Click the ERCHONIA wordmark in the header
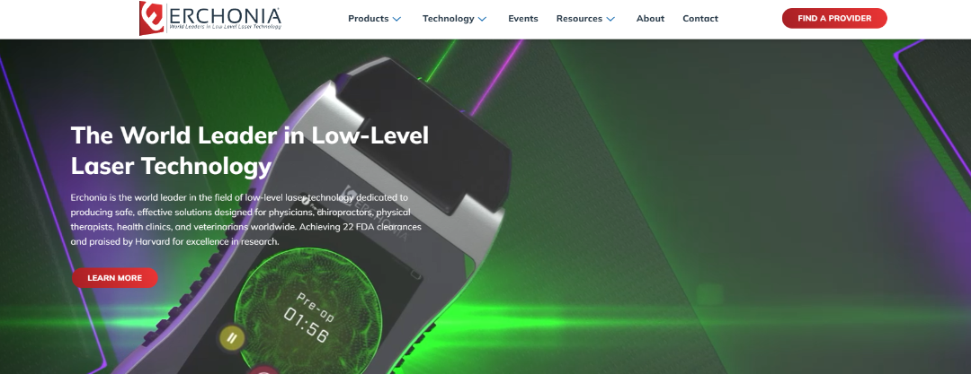This screenshot has height=374, width=971. tap(225, 14)
